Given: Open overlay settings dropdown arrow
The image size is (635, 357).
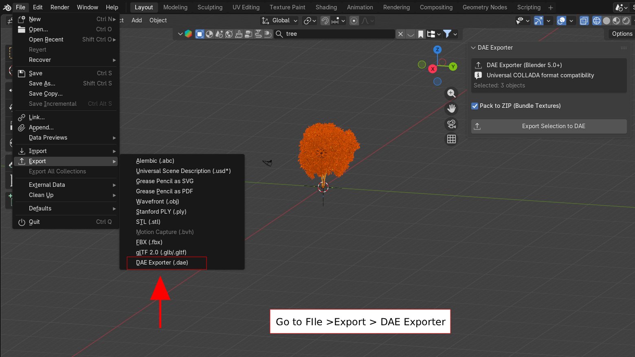Looking at the screenshot, I should 571,21.
